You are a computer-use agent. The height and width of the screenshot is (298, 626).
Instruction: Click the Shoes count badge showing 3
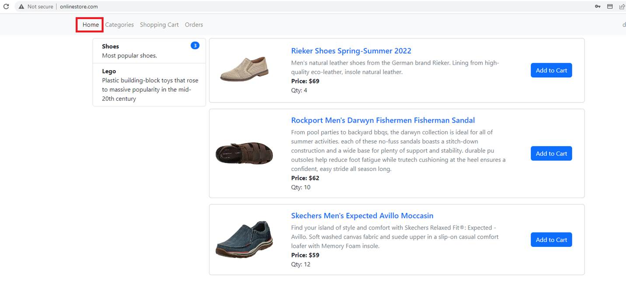click(195, 45)
